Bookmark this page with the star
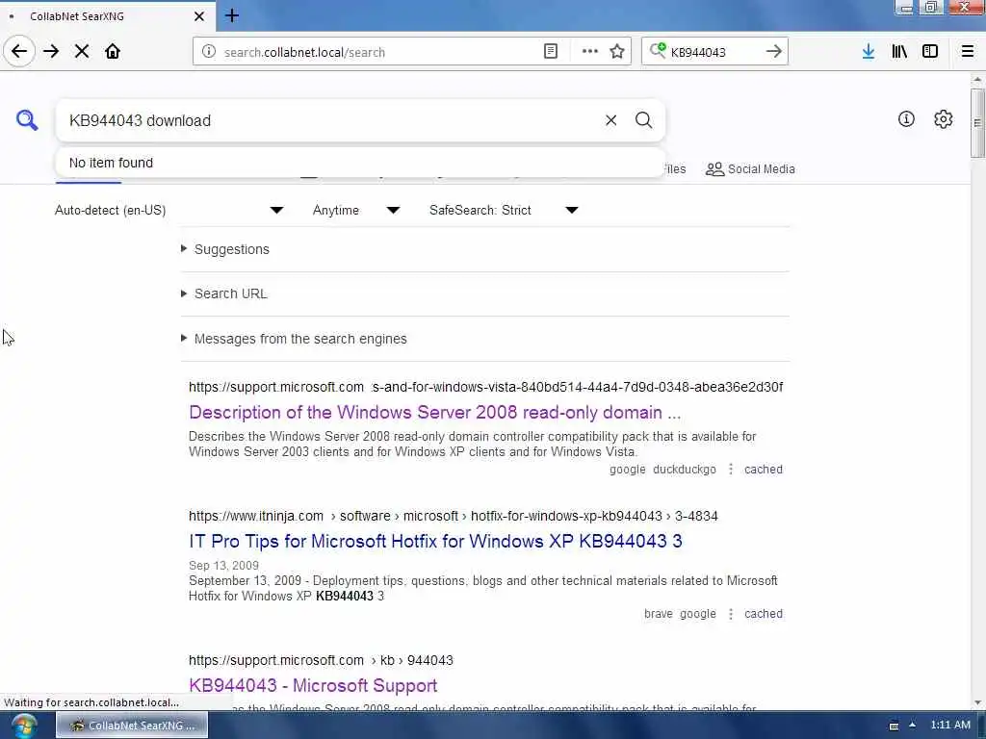 click(617, 52)
